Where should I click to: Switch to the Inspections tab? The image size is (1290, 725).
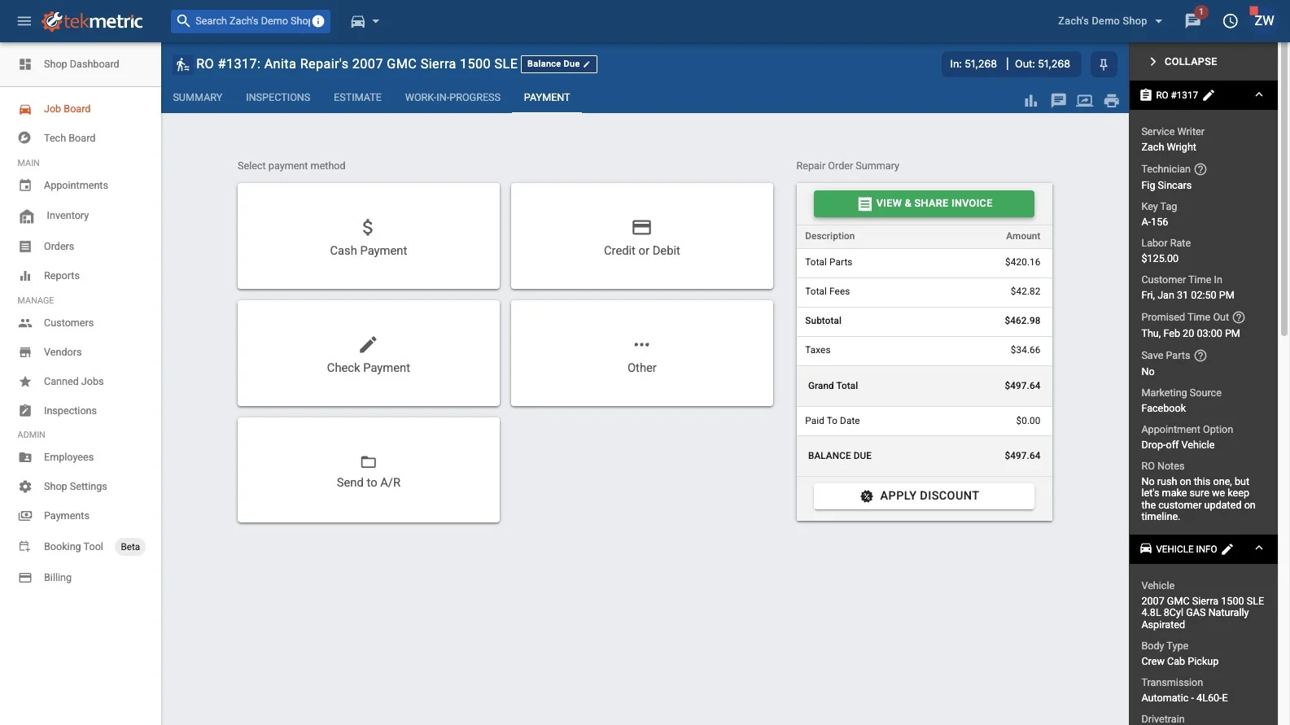278,98
